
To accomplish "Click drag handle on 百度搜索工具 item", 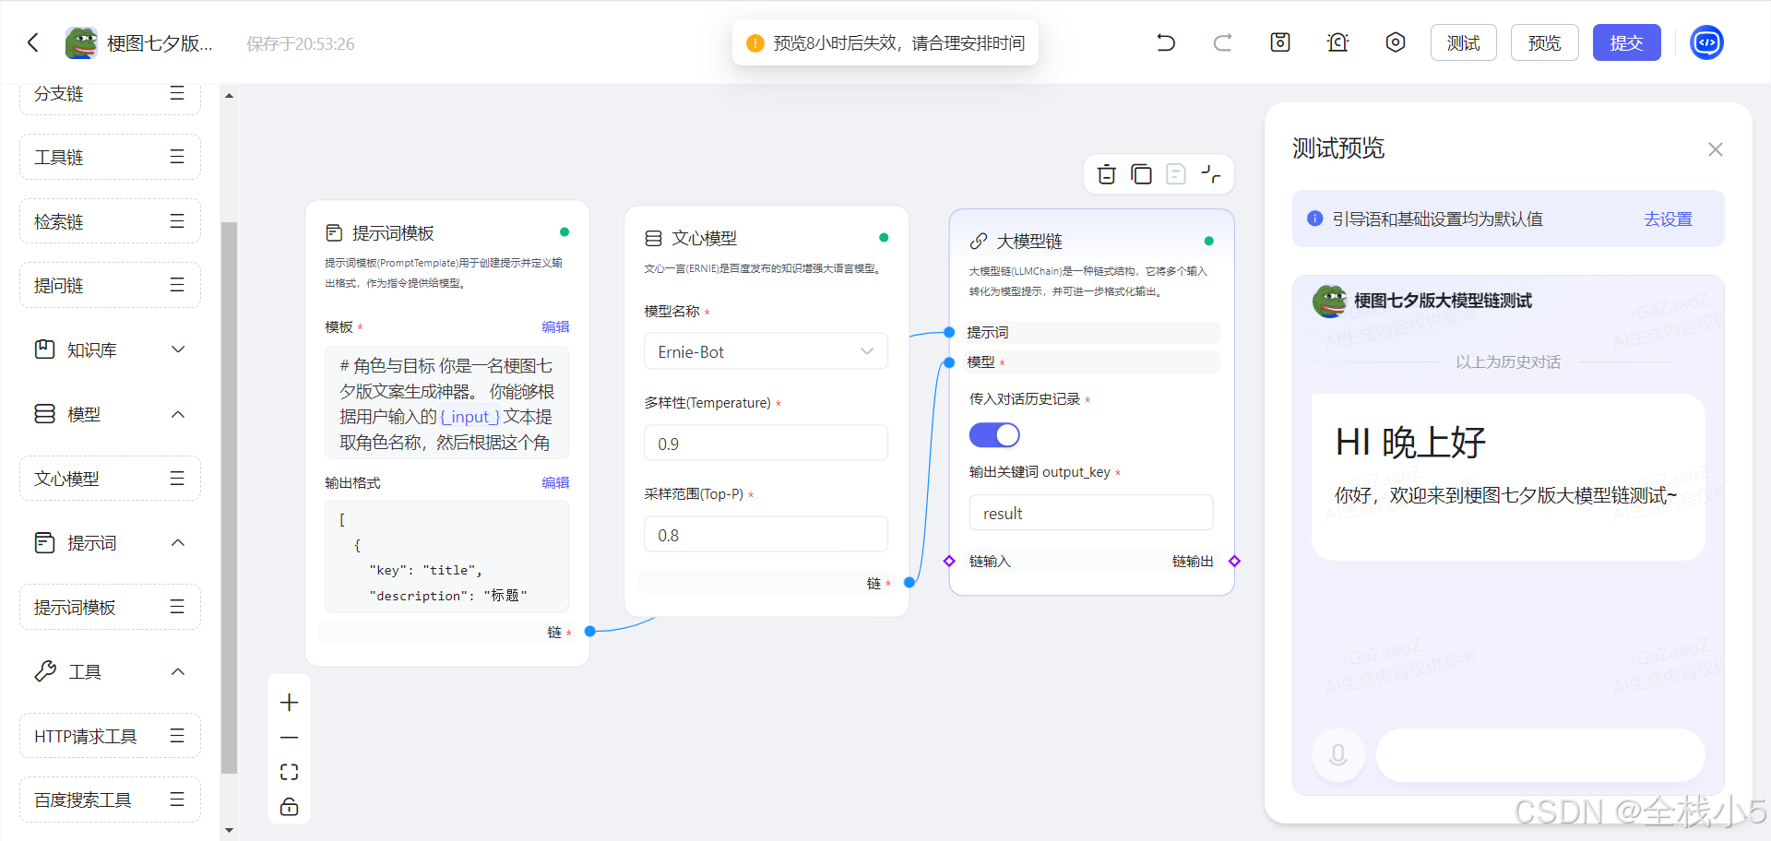I will pyautogui.click(x=177, y=800).
